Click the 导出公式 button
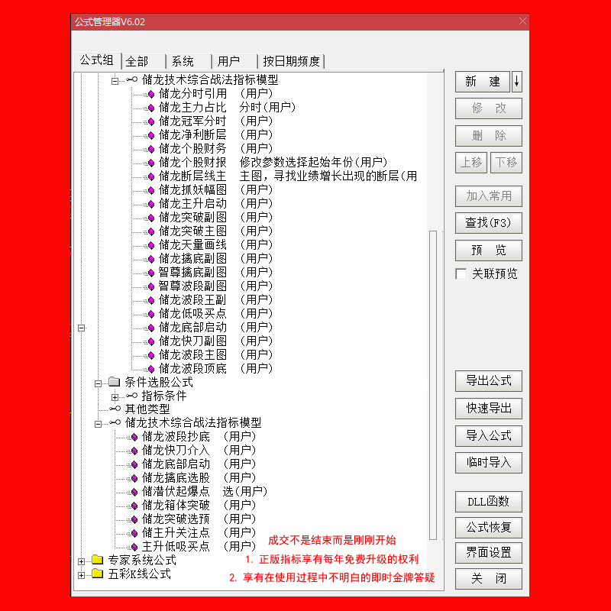 (489, 380)
